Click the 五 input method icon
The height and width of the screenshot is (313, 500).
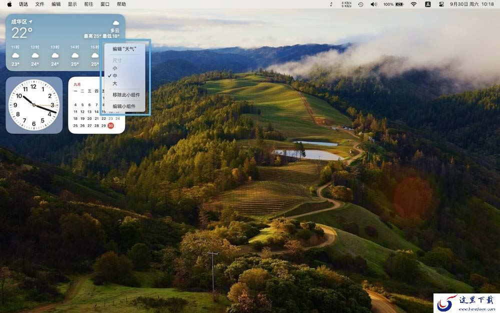428,4
